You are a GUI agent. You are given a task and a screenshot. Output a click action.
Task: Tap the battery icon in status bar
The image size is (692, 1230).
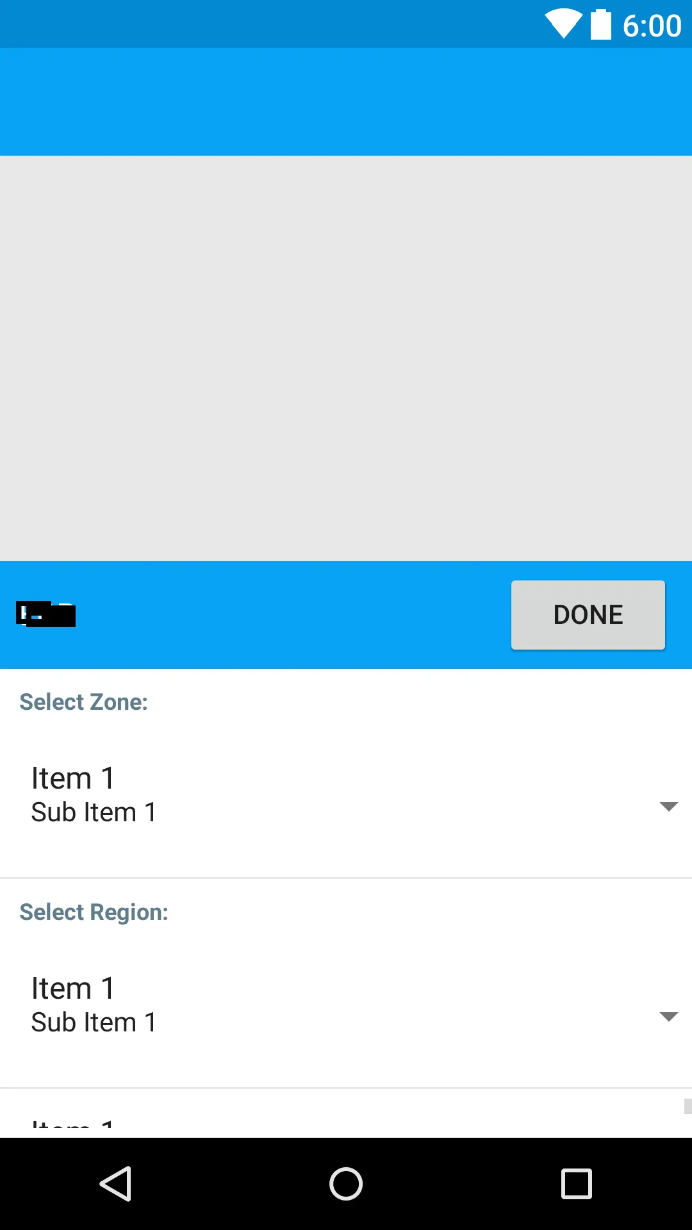click(x=600, y=25)
